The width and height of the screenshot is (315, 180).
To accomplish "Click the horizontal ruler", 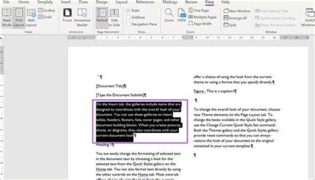I will 188,37.
